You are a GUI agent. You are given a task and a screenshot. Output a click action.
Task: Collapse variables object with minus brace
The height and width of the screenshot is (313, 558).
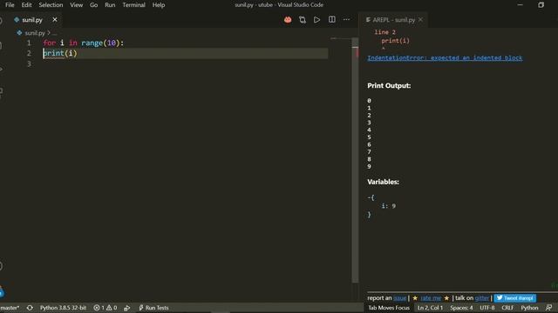coord(371,197)
